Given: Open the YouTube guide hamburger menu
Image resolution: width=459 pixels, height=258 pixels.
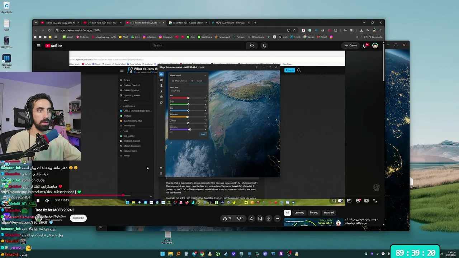Looking at the screenshot, I should coord(39,46).
